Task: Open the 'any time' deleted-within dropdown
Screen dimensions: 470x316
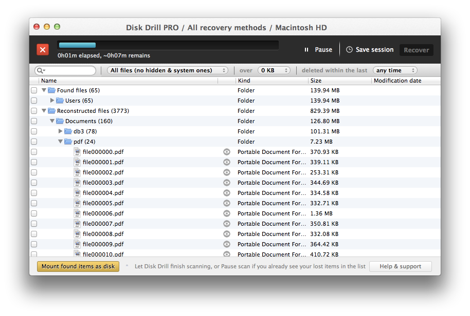Action: pyautogui.click(x=394, y=70)
